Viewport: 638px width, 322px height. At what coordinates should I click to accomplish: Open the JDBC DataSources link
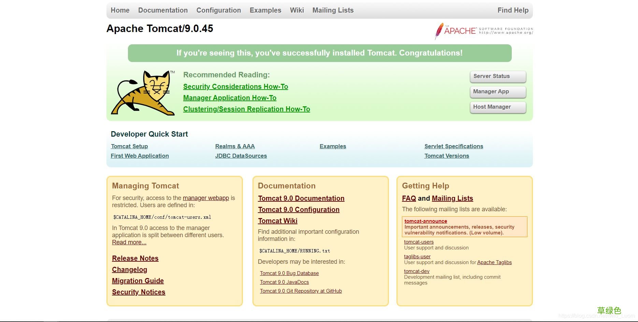pos(241,156)
